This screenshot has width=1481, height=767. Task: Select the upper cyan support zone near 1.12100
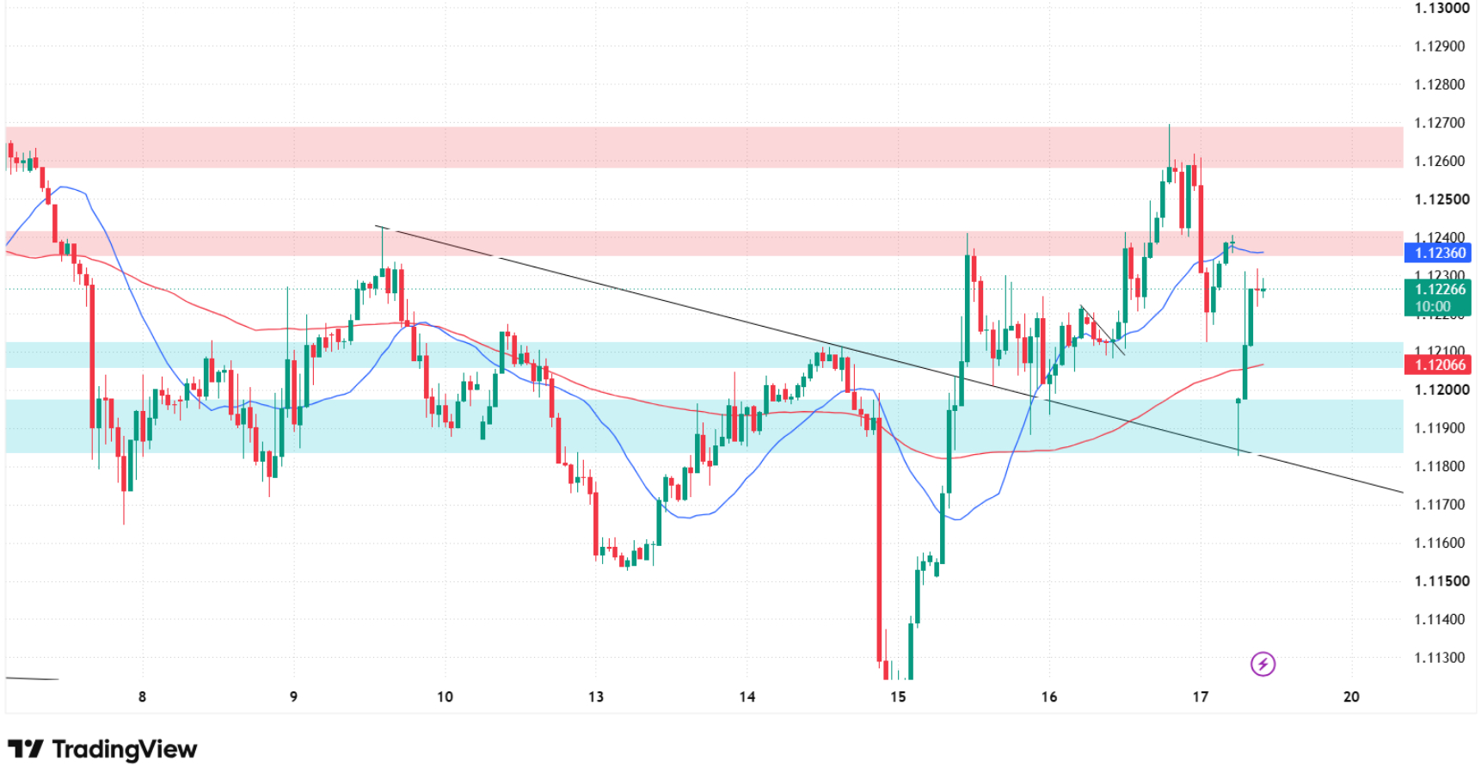pos(704,355)
